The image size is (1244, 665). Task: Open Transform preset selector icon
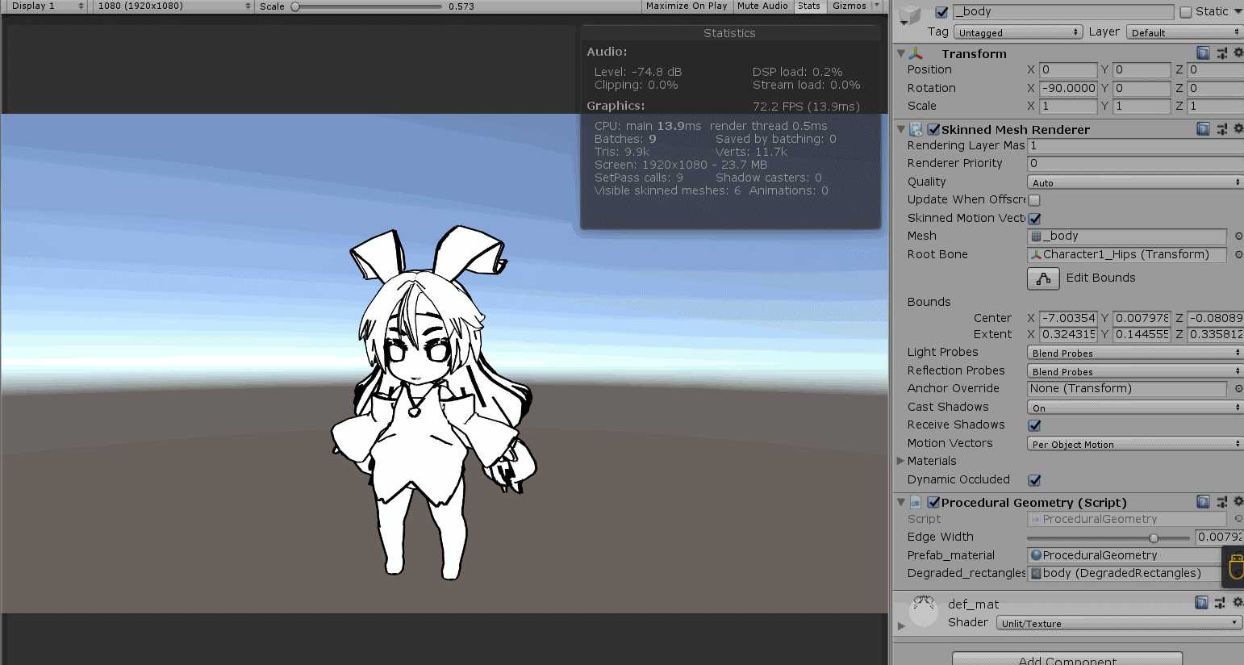(1221, 53)
